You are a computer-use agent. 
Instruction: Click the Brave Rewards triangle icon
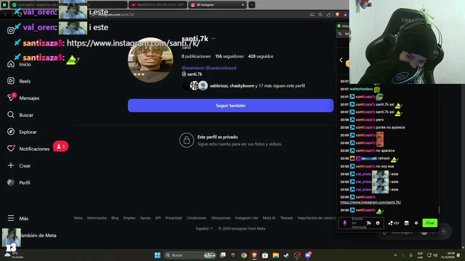(345, 14)
